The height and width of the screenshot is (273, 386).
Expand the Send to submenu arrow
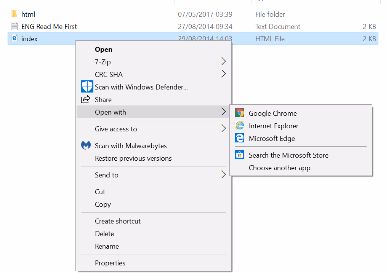[x=223, y=174]
